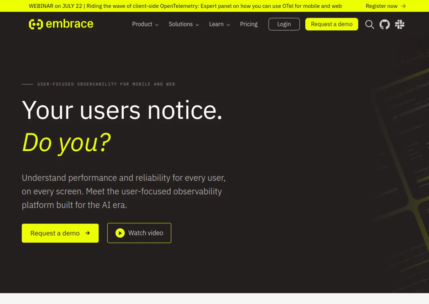Click the embrace logo

pos(61,24)
